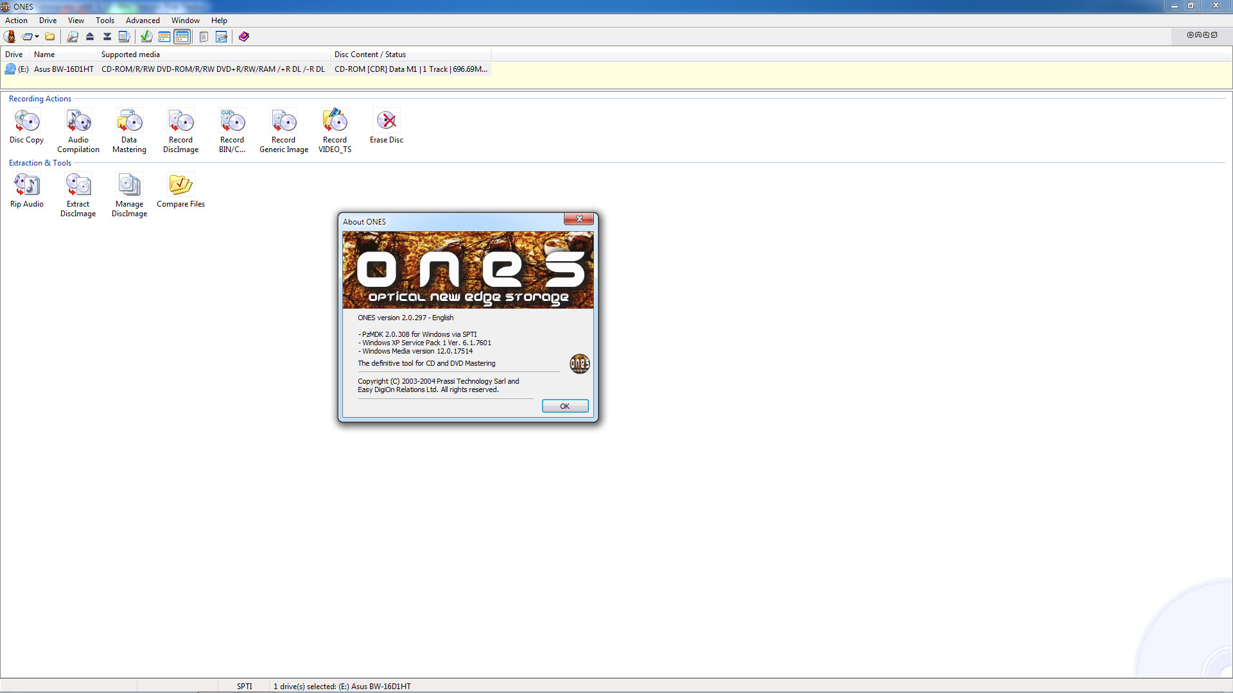Click the eject tray toolbar icon
Image resolution: width=1233 pixels, height=693 pixels.
[x=90, y=37]
